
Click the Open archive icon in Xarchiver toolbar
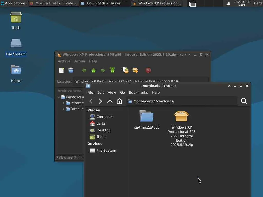(x=71, y=70)
